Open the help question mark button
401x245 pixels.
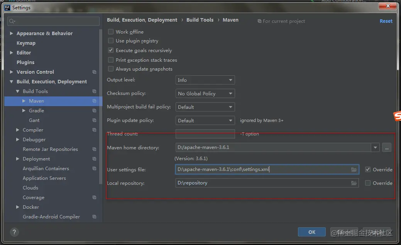(x=14, y=232)
